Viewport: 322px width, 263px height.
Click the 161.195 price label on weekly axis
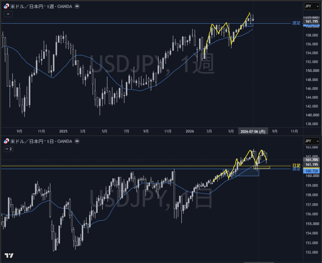click(312, 21)
